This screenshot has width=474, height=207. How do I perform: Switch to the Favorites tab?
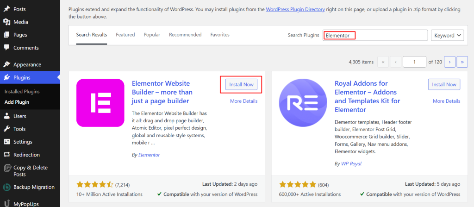pyautogui.click(x=220, y=35)
